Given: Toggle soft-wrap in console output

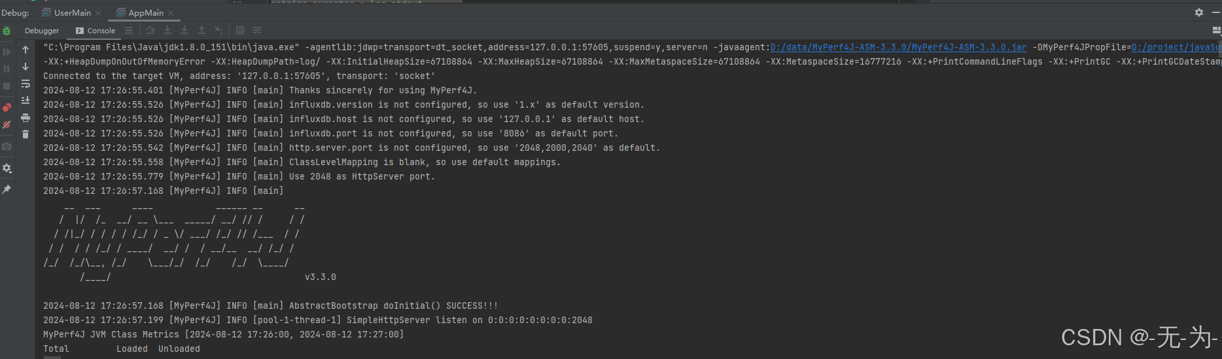Looking at the screenshot, I should click(x=26, y=84).
